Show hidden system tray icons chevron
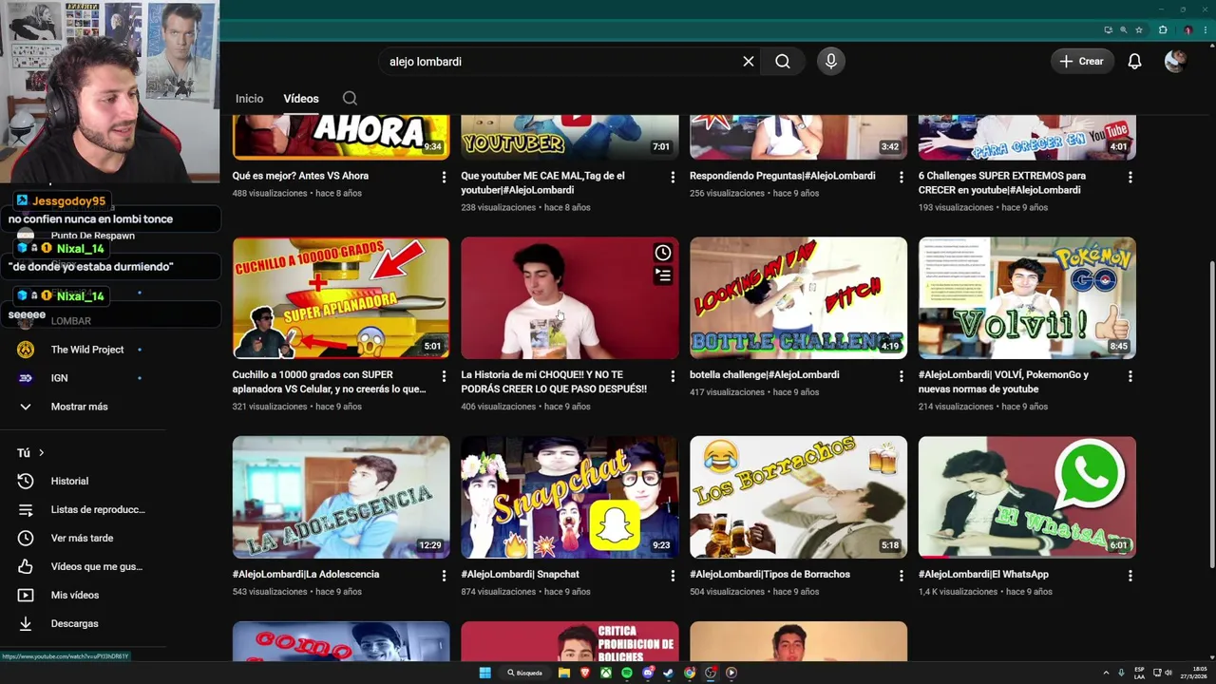 point(1106,673)
